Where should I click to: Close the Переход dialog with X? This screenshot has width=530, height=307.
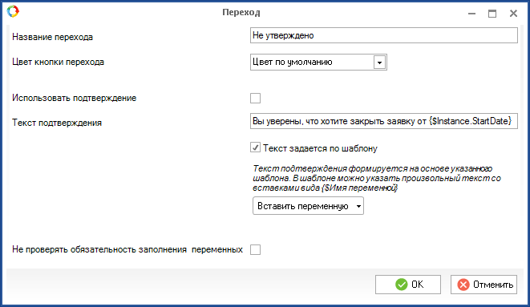pos(513,13)
